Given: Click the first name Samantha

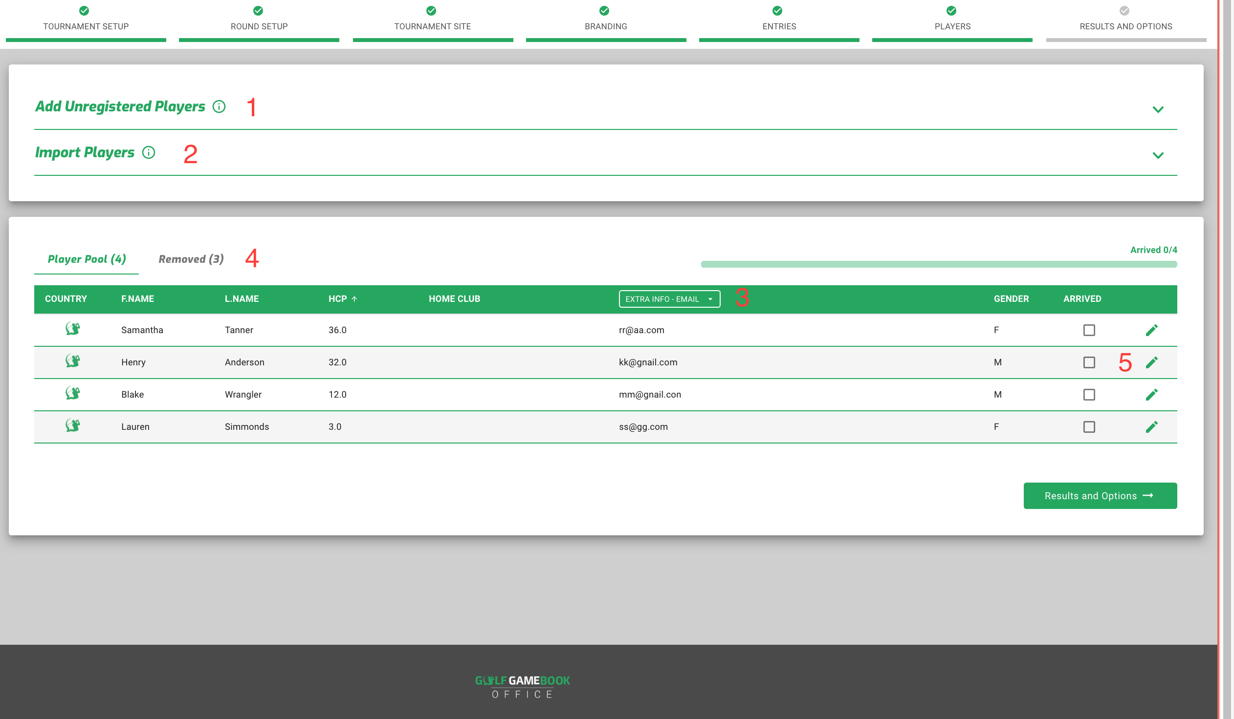Looking at the screenshot, I should pyautogui.click(x=142, y=331).
